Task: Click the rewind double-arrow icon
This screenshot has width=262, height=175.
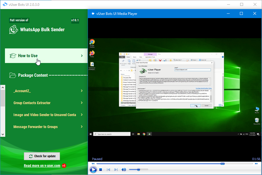Action: 93,164
